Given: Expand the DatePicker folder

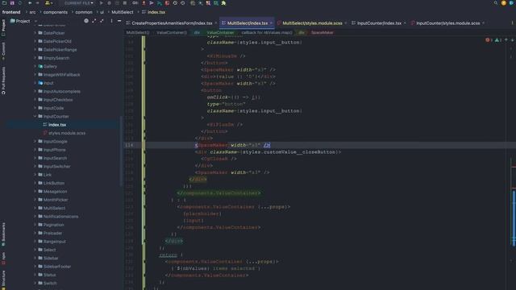Looking at the screenshot, I should point(35,33).
